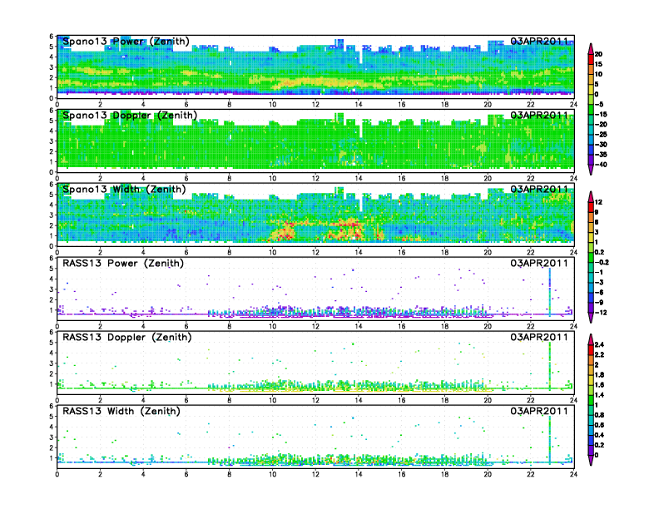Click the "2.2" label on the bottom colorbar
Screen dimensions: 659x509
click(x=599, y=355)
